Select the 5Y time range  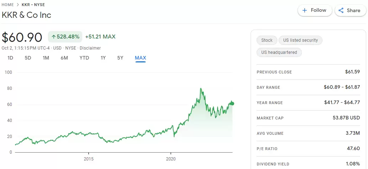point(120,58)
